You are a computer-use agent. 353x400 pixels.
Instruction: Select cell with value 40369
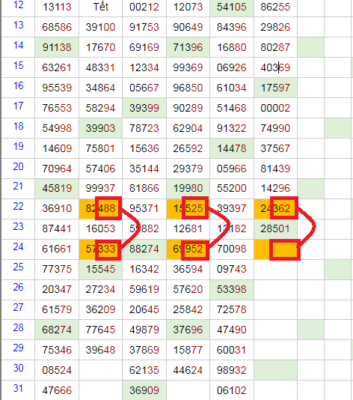[275, 67]
